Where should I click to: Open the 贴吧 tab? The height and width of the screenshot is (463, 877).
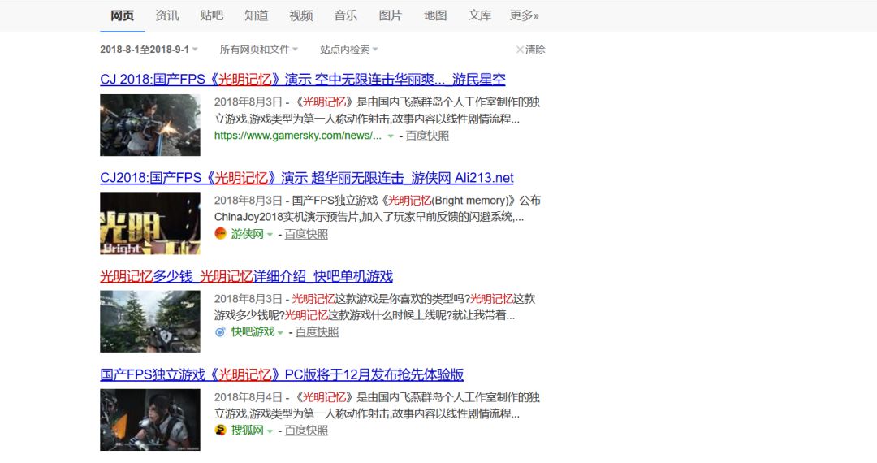(211, 15)
